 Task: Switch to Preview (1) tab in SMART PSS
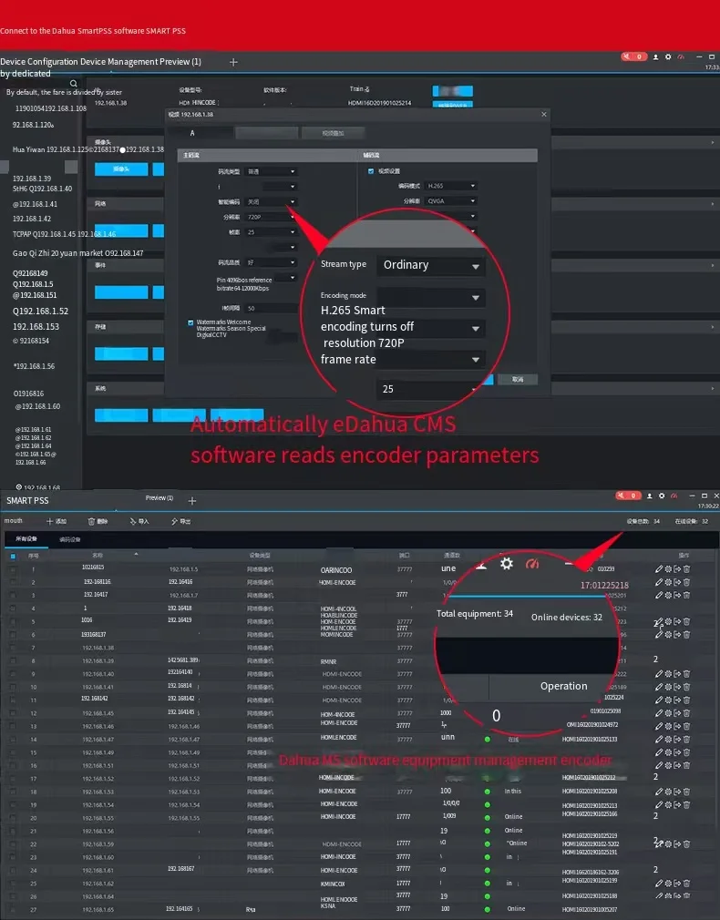point(159,497)
